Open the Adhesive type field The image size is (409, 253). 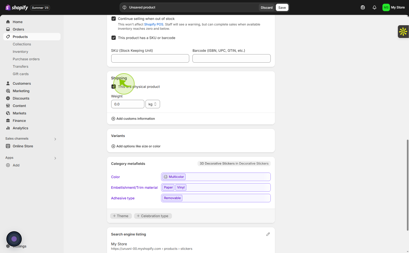pyautogui.click(x=216, y=198)
